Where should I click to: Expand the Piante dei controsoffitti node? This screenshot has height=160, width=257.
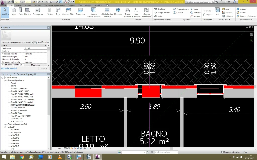pyautogui.click(x=5, y=124)
